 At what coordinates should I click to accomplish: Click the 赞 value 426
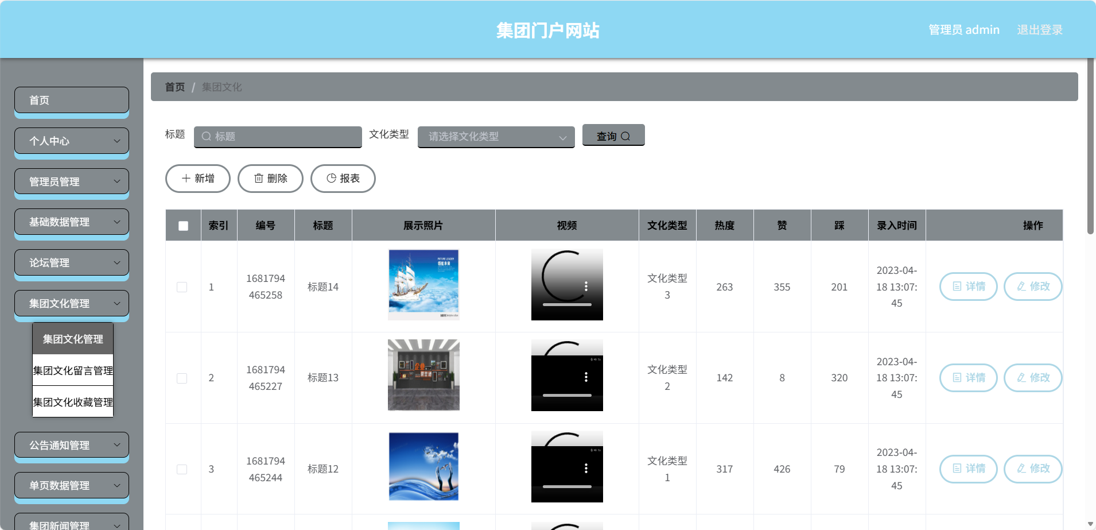click(782, 469)
